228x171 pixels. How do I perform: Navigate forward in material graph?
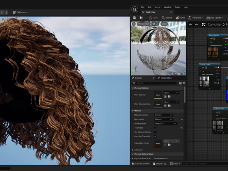click(x=197, y=25)
